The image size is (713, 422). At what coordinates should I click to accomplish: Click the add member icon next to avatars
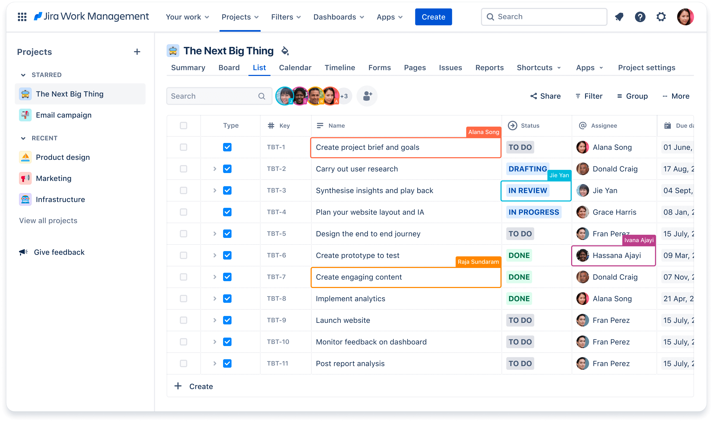367,96
